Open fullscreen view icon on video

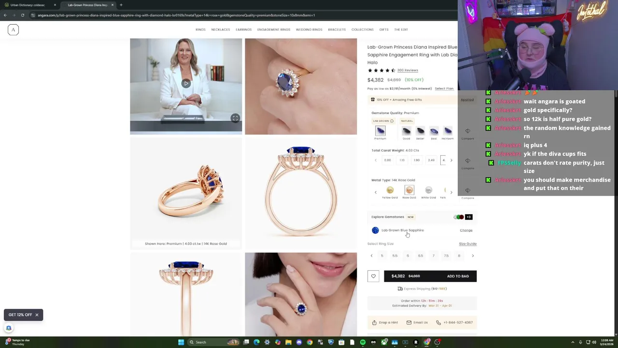tap(235, 118)
